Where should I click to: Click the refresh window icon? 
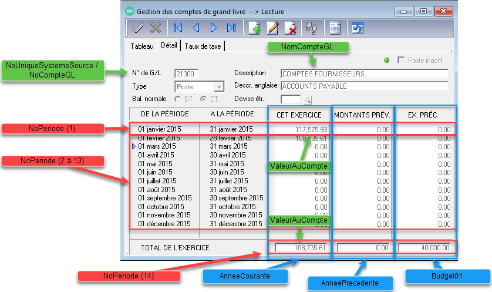(357, 28)
